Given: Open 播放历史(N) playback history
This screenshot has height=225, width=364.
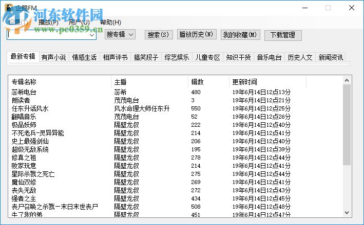Looking at the screenshot, I should click(x=197, y=34).
